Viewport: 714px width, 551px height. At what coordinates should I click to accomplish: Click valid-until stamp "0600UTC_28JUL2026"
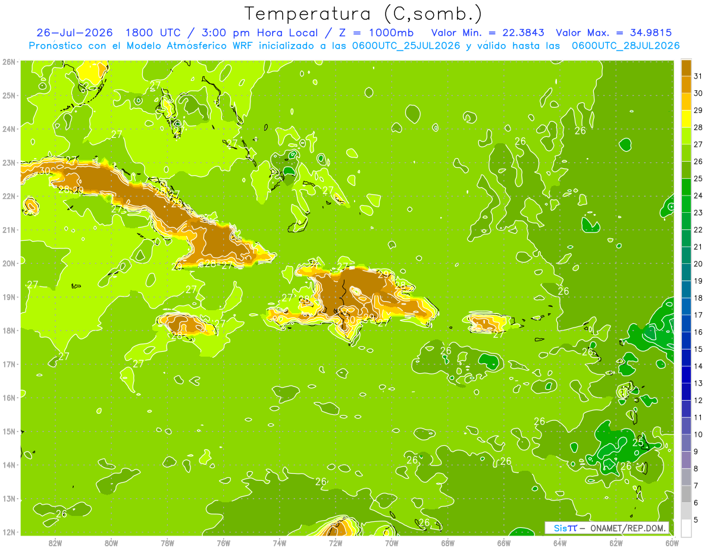pos(626,46)
